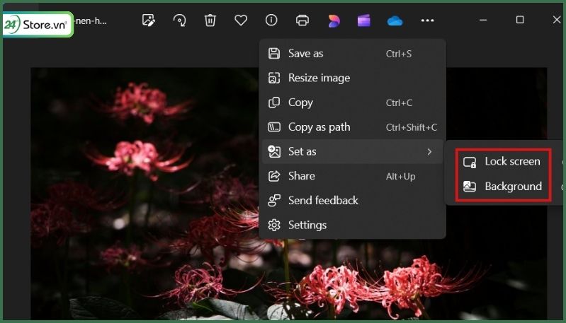Click the Edit image icon in toolbar

click(x=148, y=20)
